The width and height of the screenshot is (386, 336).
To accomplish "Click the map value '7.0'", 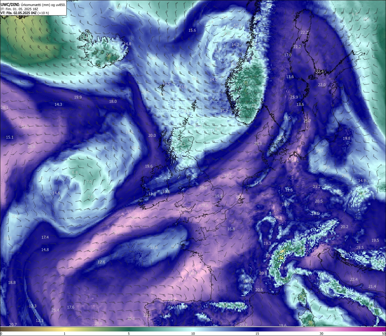I will point(89,181).
